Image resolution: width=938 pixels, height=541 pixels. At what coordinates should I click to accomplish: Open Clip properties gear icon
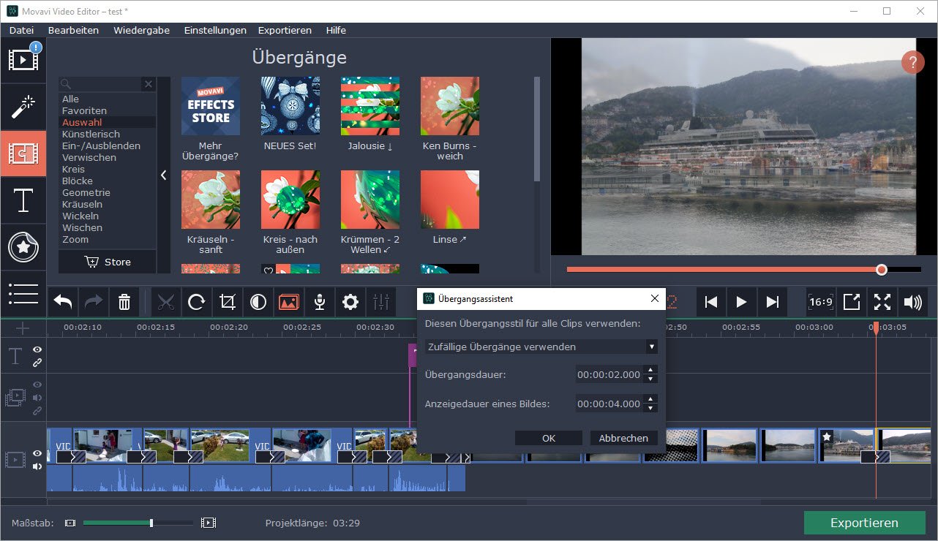pos(350,302)
